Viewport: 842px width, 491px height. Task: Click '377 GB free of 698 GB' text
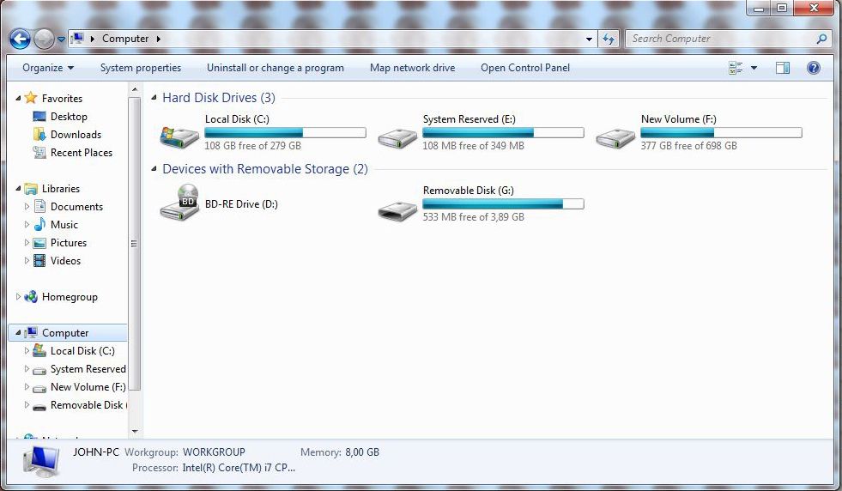(689, 146)
